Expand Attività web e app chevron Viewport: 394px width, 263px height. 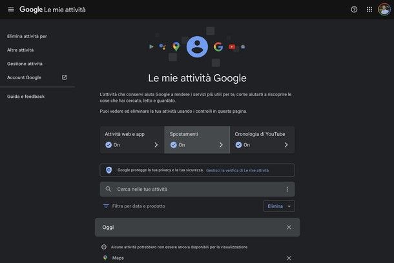[156, 145]
